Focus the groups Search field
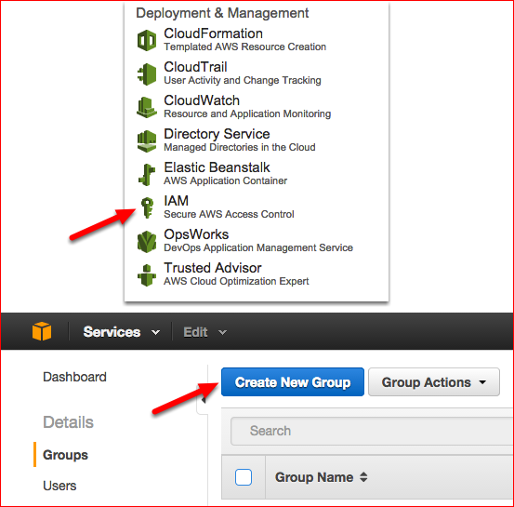Screen dimensions: 514x507 [x=372, y=431]
